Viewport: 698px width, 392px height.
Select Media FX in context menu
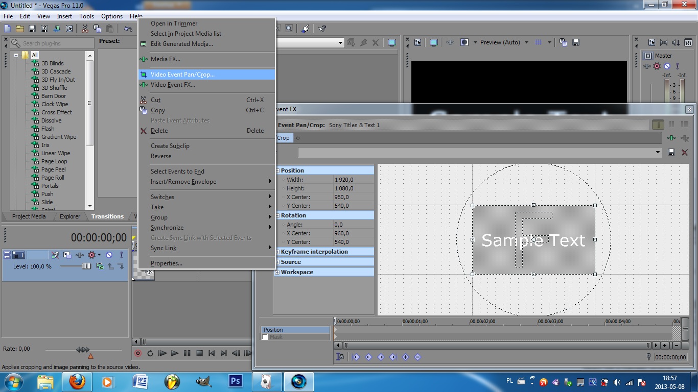[x=207, y=59]
